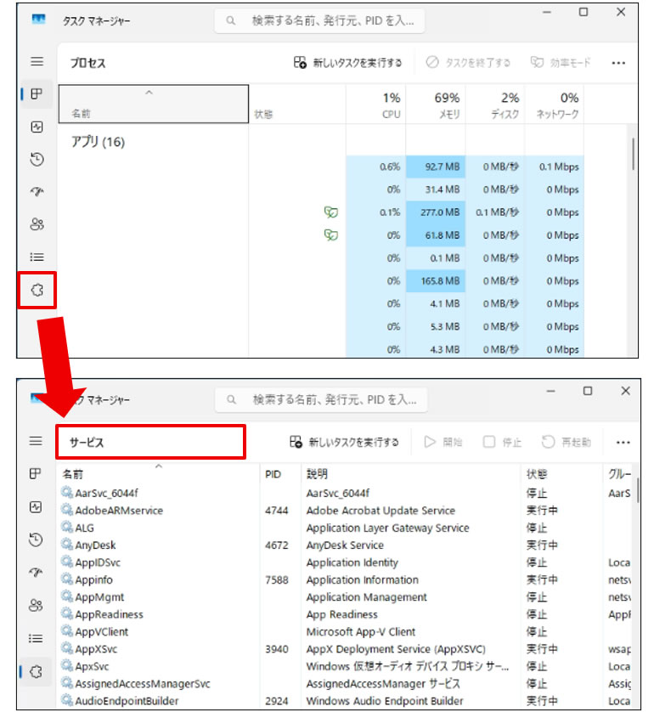654x712 pixels.
Task: Select AnyDesk service row
Action: [345, 545]
